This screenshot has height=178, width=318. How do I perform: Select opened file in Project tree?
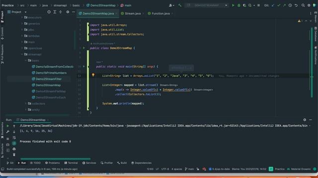pyautogui.click(x=49, y=12)
